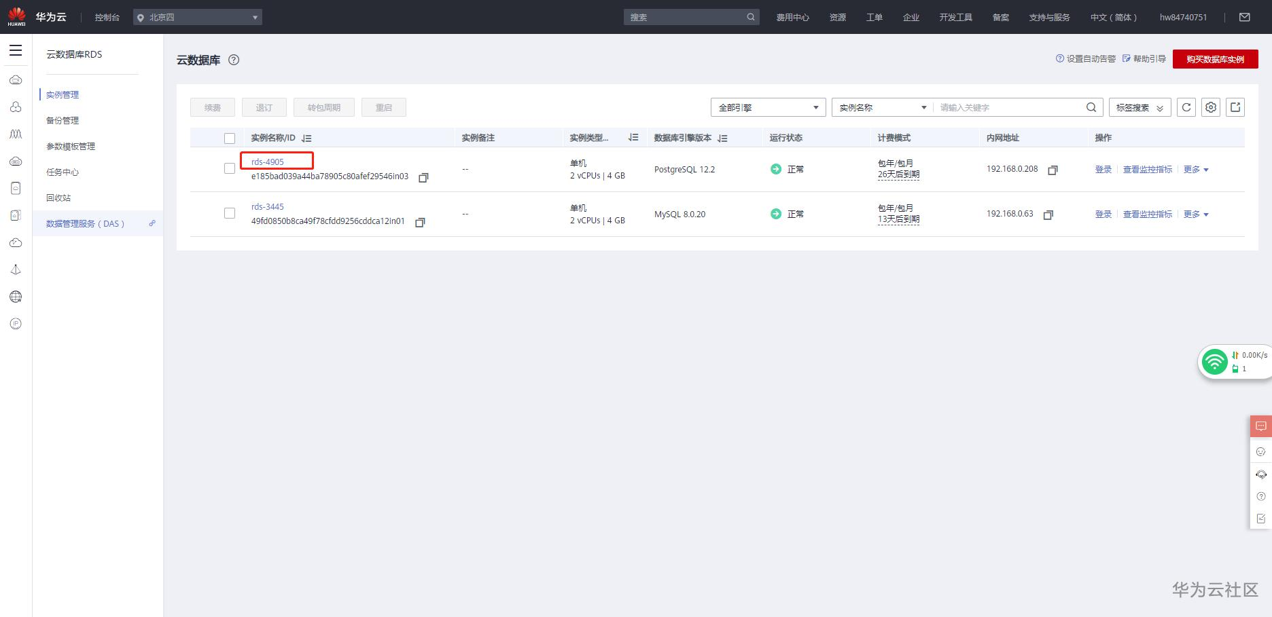Screen dimensions: 1272x617
Task: Go to 备份管理 in the sidebar
Action: pyautogui.click(x=63, y=121)
